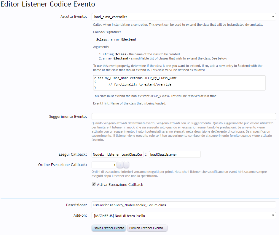Click the Suggerimento Evento label
279x235 pixels.
68,117
